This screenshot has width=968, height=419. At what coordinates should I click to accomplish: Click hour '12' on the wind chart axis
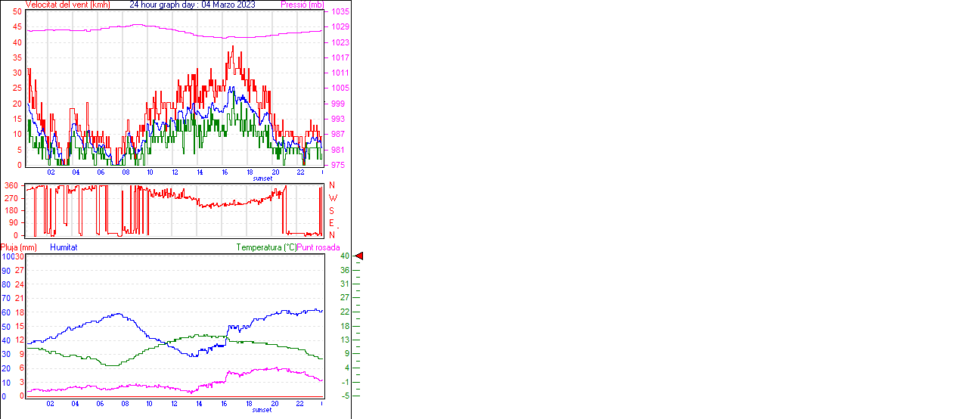pos(175,172)
